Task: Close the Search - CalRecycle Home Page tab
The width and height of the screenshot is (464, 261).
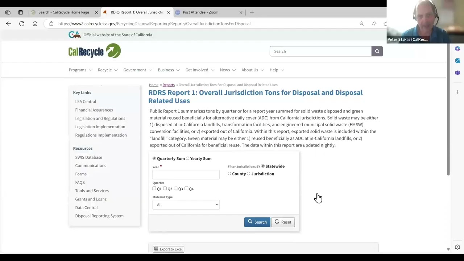Action: 96,12
